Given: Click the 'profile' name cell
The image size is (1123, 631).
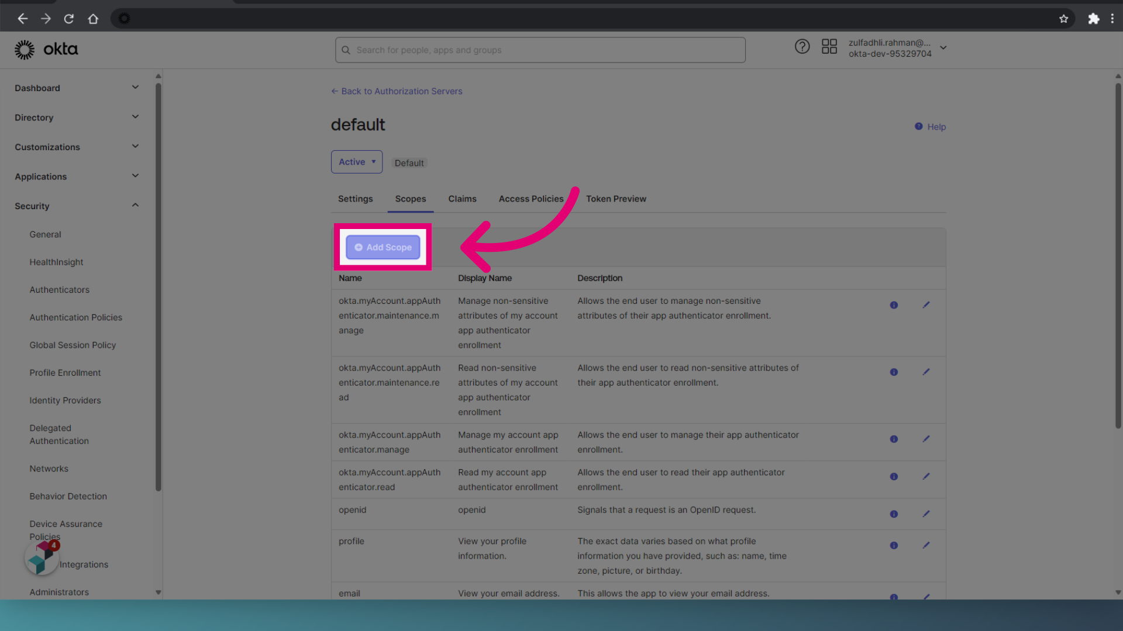Looking at the screenshot, I should (x=351, y=542).
